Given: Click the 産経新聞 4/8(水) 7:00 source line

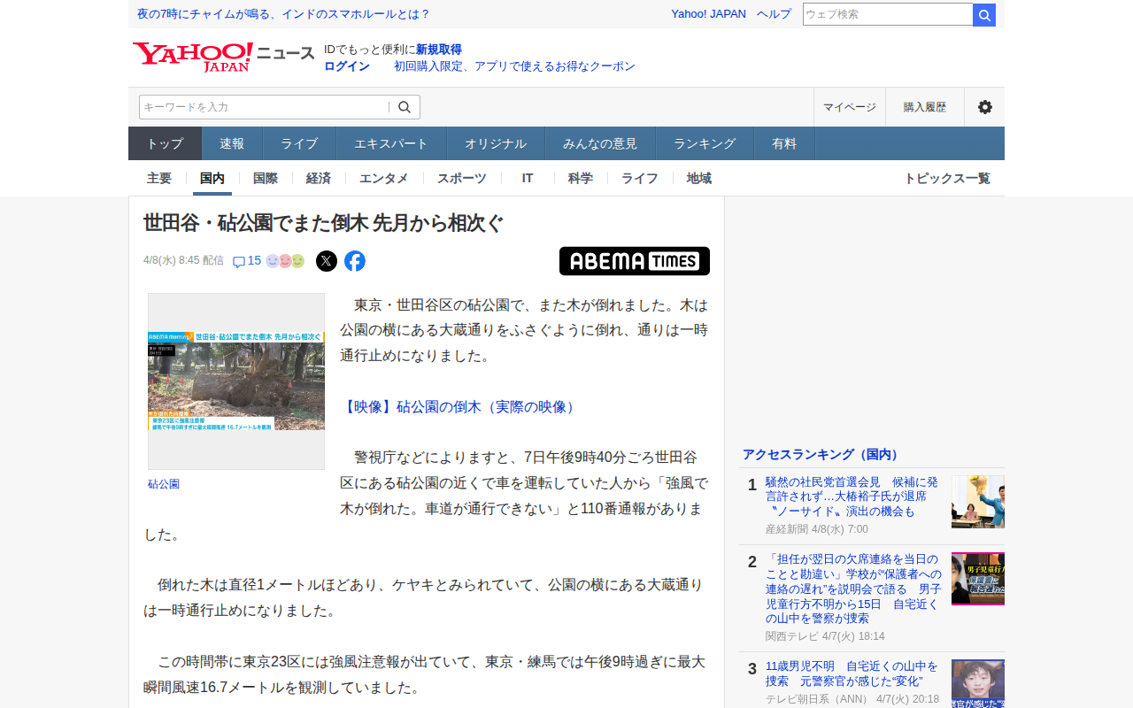Looking at the screenshot, I should point(817,529).
